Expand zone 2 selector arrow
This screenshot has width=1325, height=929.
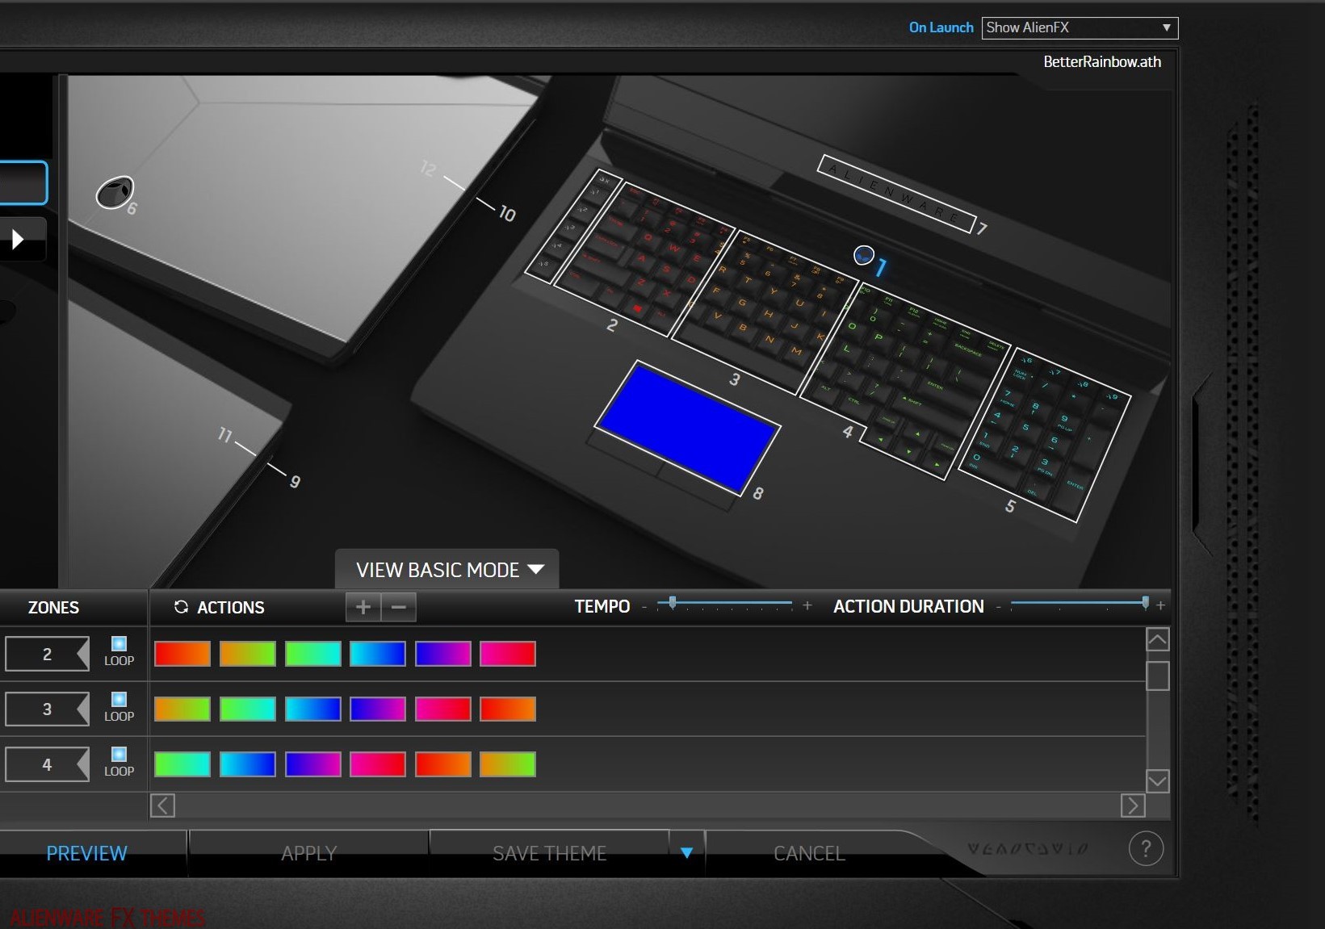(82, 654)
